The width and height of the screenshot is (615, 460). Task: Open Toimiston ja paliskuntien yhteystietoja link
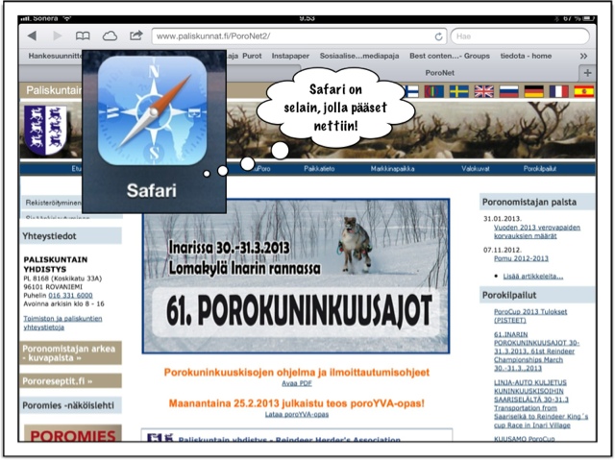coord(62,323)
